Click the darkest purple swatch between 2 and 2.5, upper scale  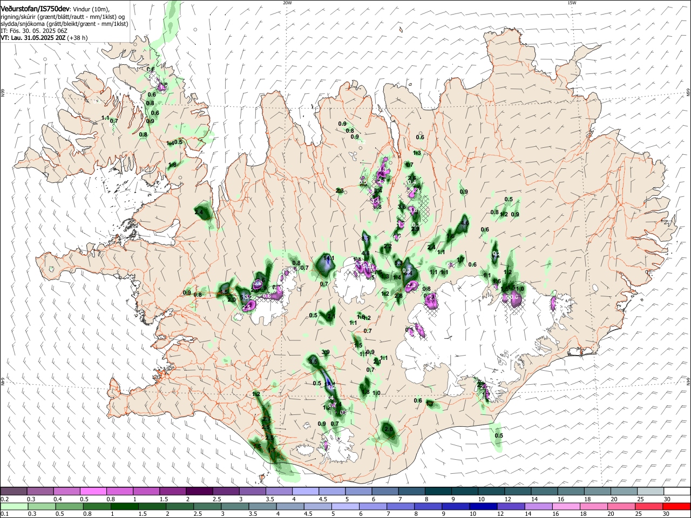point(199,491)
